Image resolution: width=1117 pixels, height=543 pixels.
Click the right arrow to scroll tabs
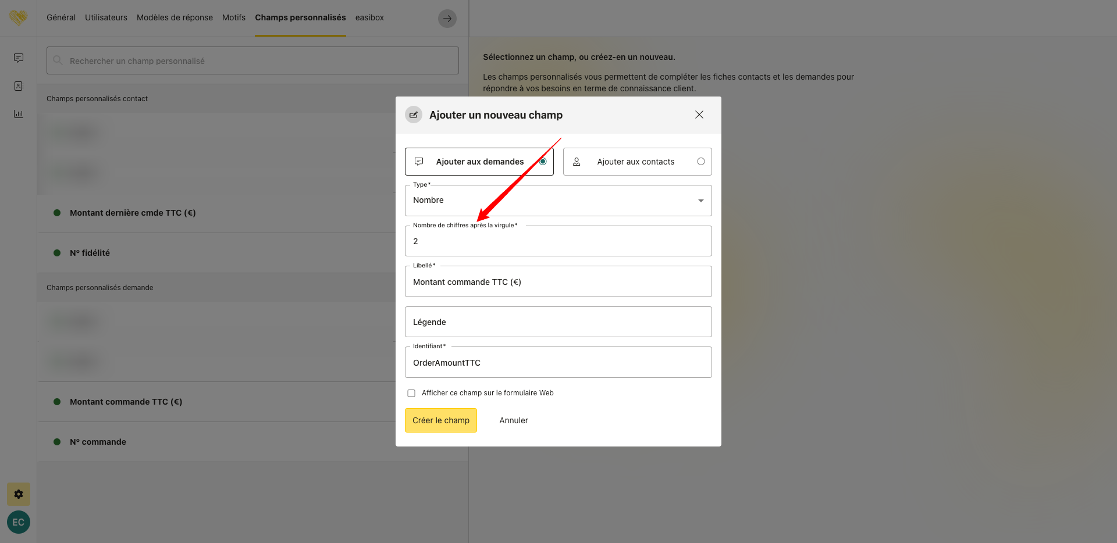[447, 19]
